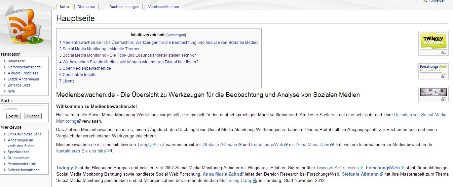Jump to contents entry 3 Tool- und Lösungsanbieter
Screen dimensions: 453x187
(127, 55)
